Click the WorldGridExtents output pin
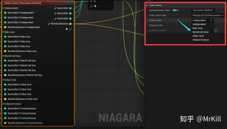Screen dimensions: 227x129 click(71, 24)
